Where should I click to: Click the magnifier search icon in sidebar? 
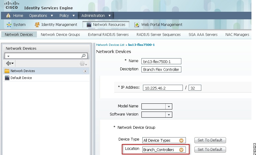(83, 56)
